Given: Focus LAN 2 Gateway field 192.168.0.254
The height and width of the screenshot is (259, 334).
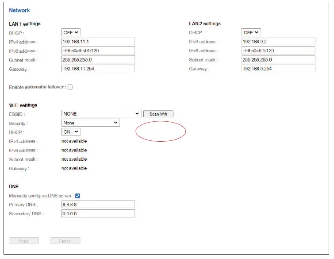Looking at the screenshot, I should click(x=278, y=69).
